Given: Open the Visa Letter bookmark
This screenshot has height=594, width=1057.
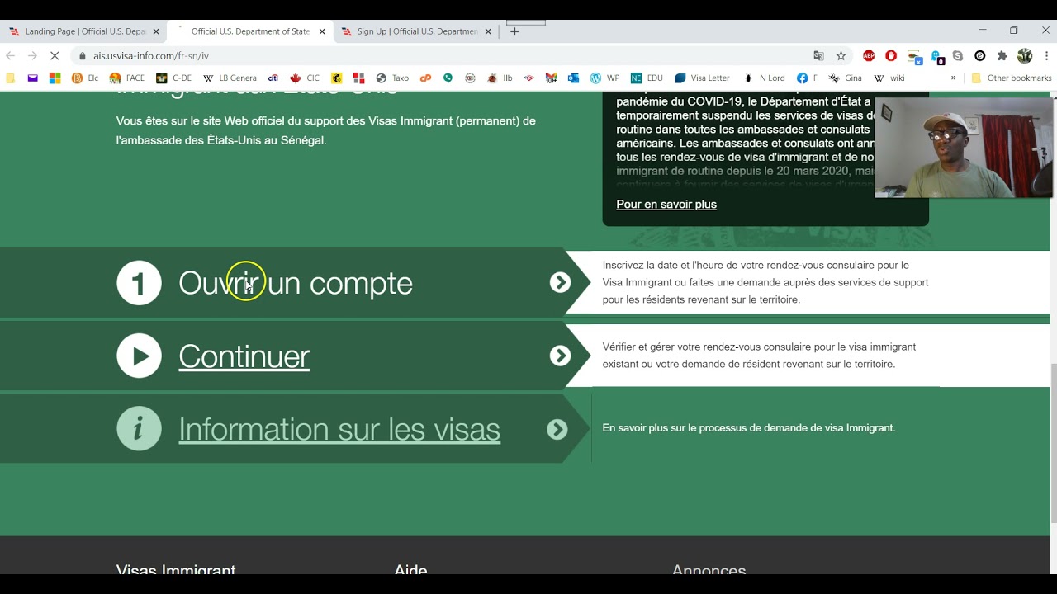Looking at the screenshot, I should 703,78.
